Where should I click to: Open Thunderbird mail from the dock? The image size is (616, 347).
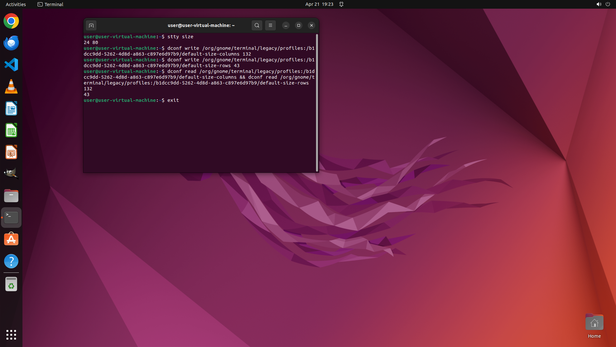tap(11, 43)
